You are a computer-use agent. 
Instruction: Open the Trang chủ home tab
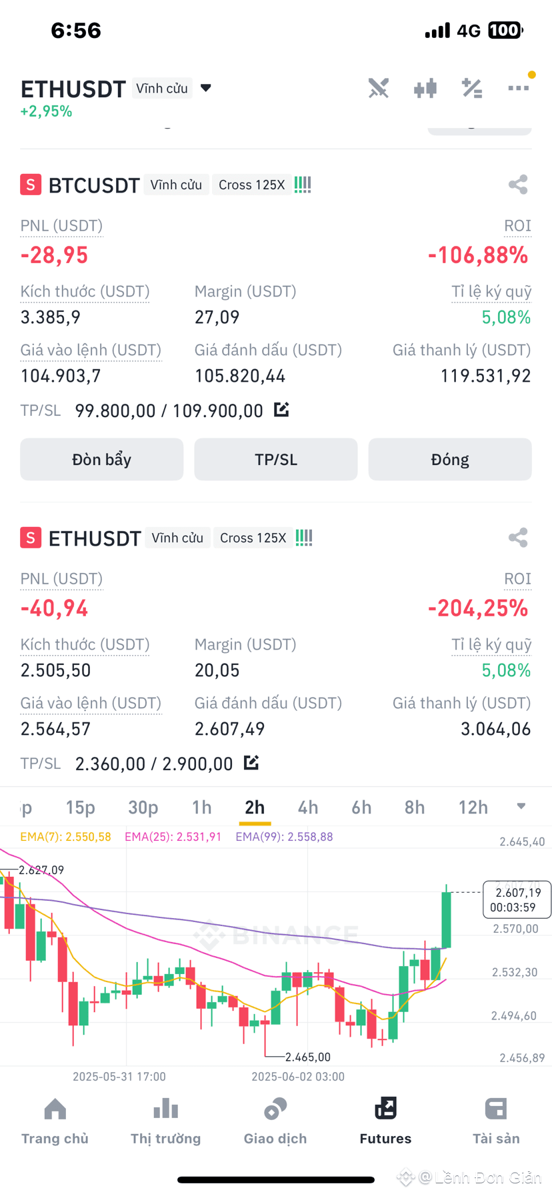55,1122
